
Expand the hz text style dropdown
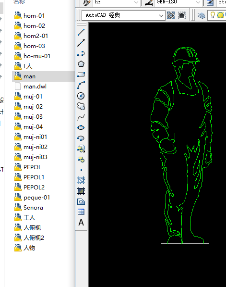tap(116, 2)
